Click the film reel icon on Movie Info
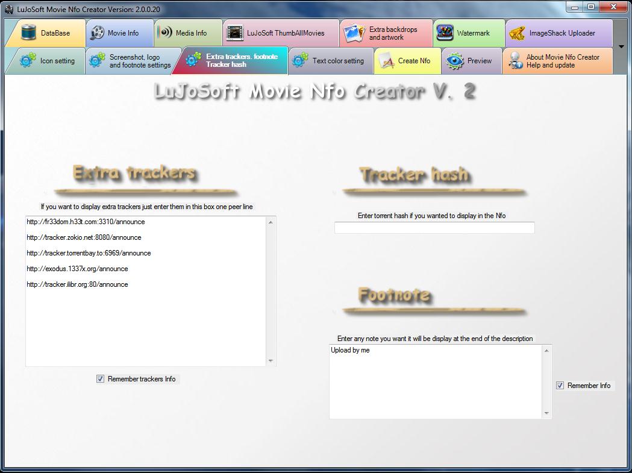Image resolution: width=632 pixels, height=473 pixels. tap(97, 33)
